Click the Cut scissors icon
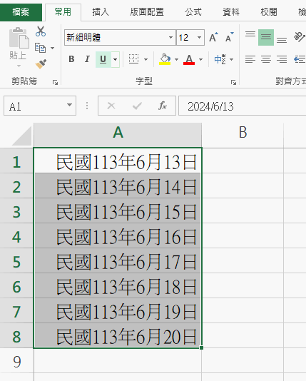 coord(41,31)
